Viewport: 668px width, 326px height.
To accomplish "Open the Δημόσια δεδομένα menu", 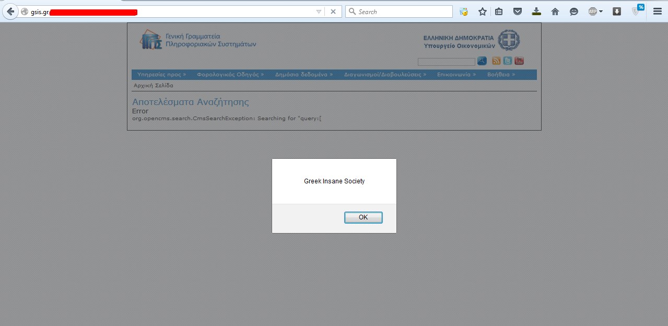I will pos(303,75).
